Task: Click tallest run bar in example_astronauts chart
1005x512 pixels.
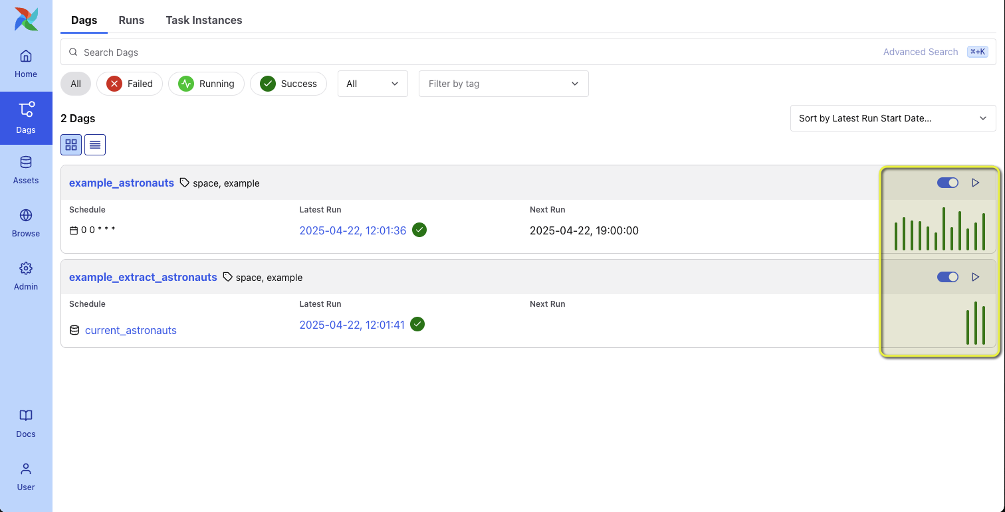Action: (x=944, y=228)
